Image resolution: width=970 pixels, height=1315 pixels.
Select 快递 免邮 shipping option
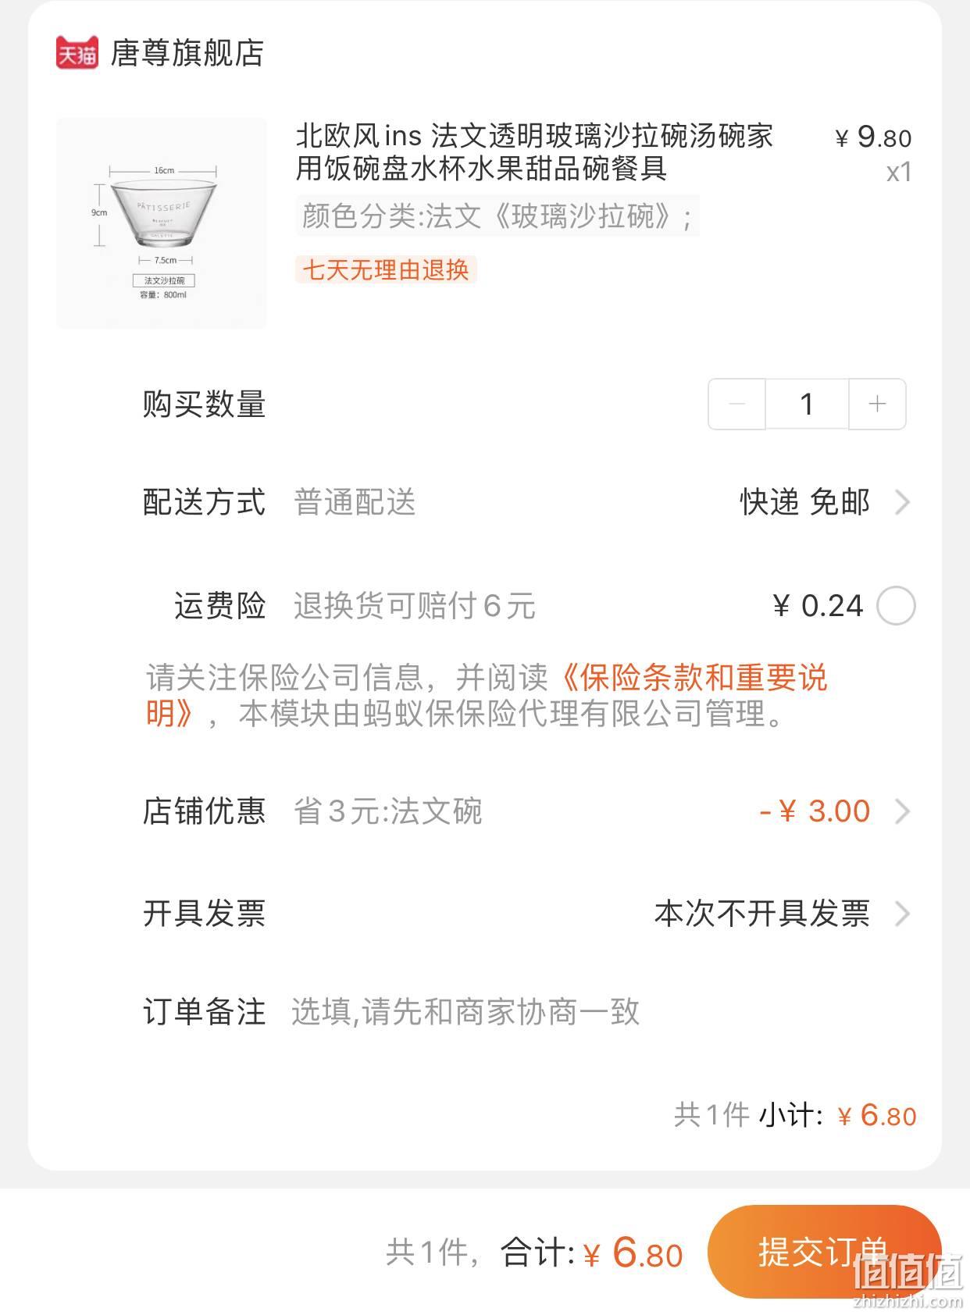coord(804,502)
